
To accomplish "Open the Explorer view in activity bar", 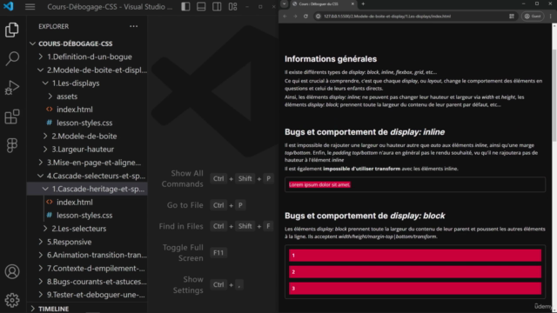I will point(11,30).
